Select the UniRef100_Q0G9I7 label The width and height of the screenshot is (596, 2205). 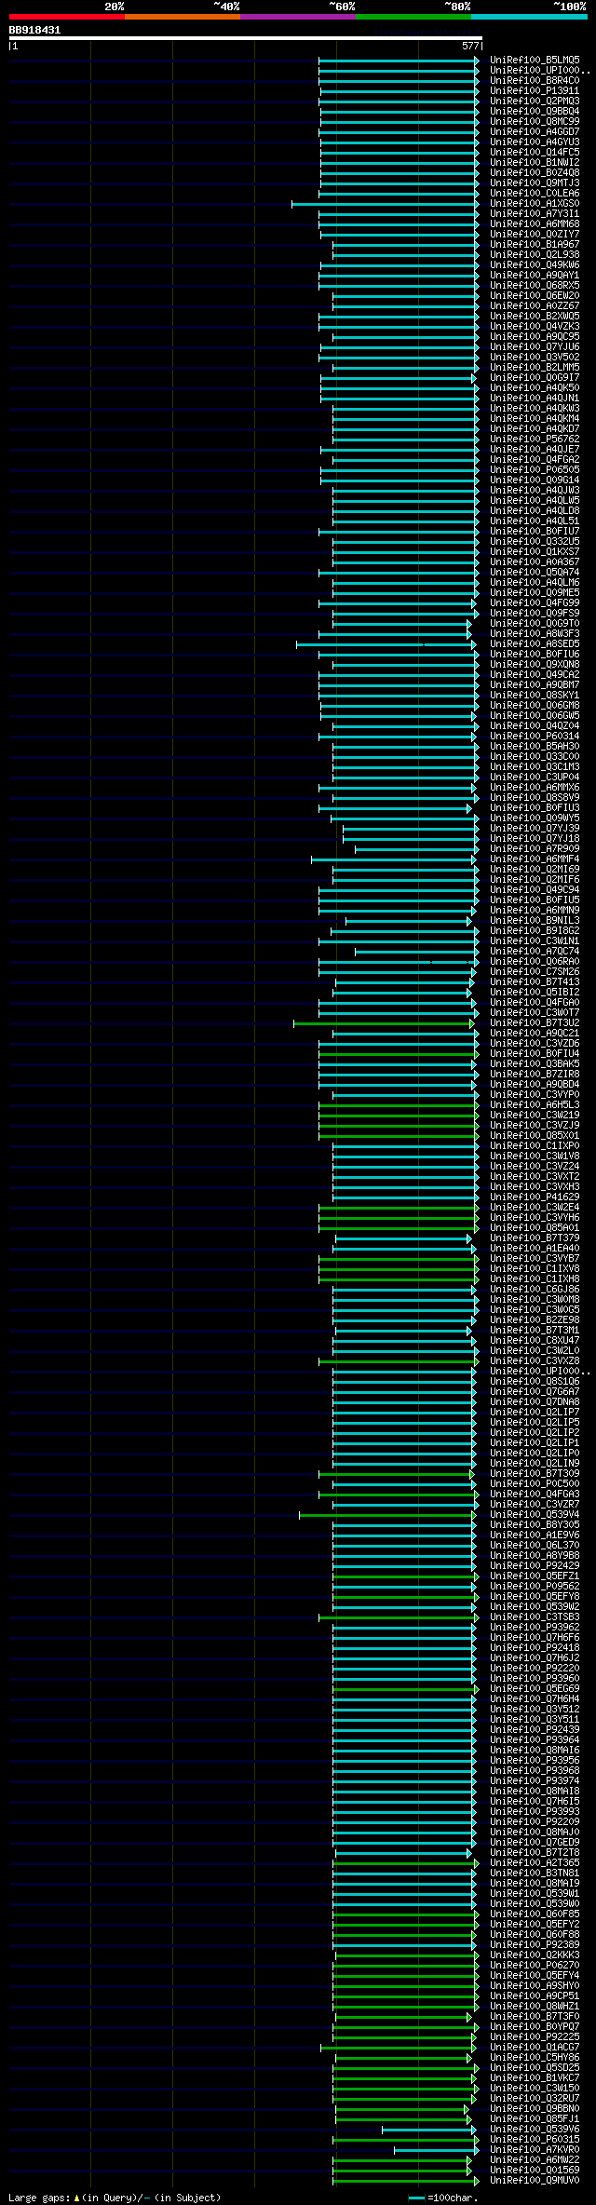pos(535,377)
